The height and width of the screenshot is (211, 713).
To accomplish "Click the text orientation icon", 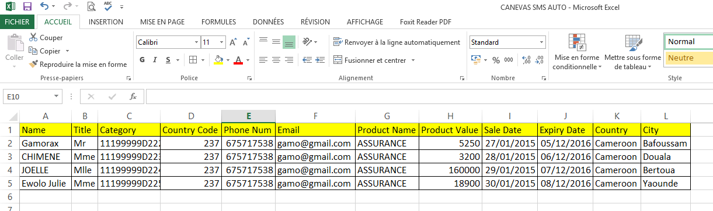I will click(x=307, y=42).
